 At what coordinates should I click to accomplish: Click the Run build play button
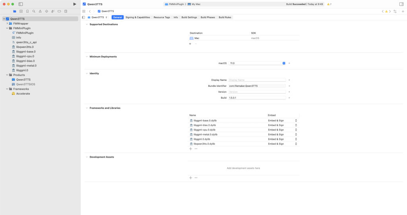(x=74, y=4)
